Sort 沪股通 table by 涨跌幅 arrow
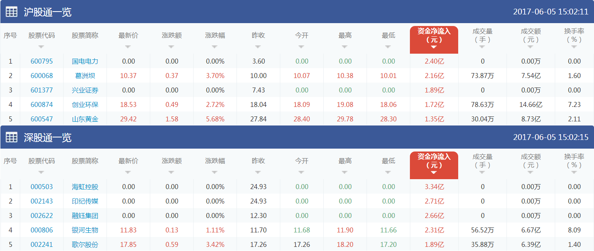The image size is (594, 251). click(x=215, y=47)
